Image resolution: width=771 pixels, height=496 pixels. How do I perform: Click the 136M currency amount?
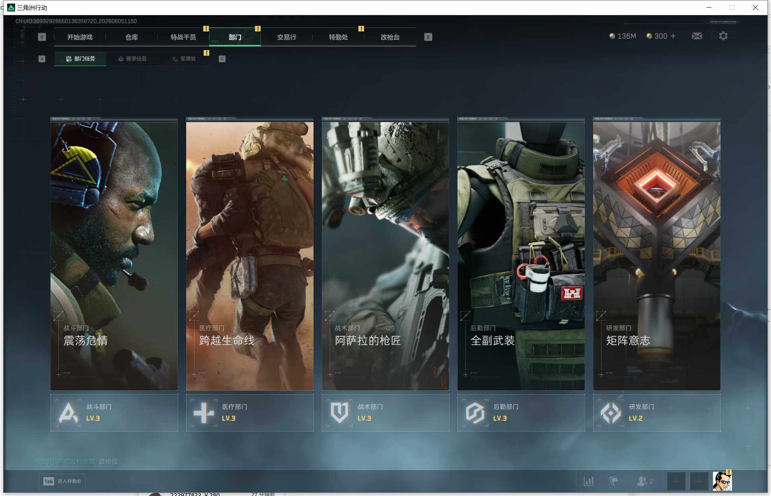[627, 36]
